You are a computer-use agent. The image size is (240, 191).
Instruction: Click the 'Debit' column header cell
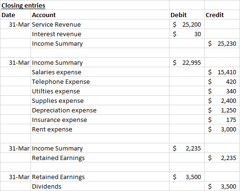[x=187, y=15]
